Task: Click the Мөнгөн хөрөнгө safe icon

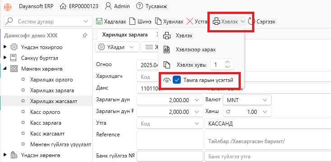Action: pos(14,69)
